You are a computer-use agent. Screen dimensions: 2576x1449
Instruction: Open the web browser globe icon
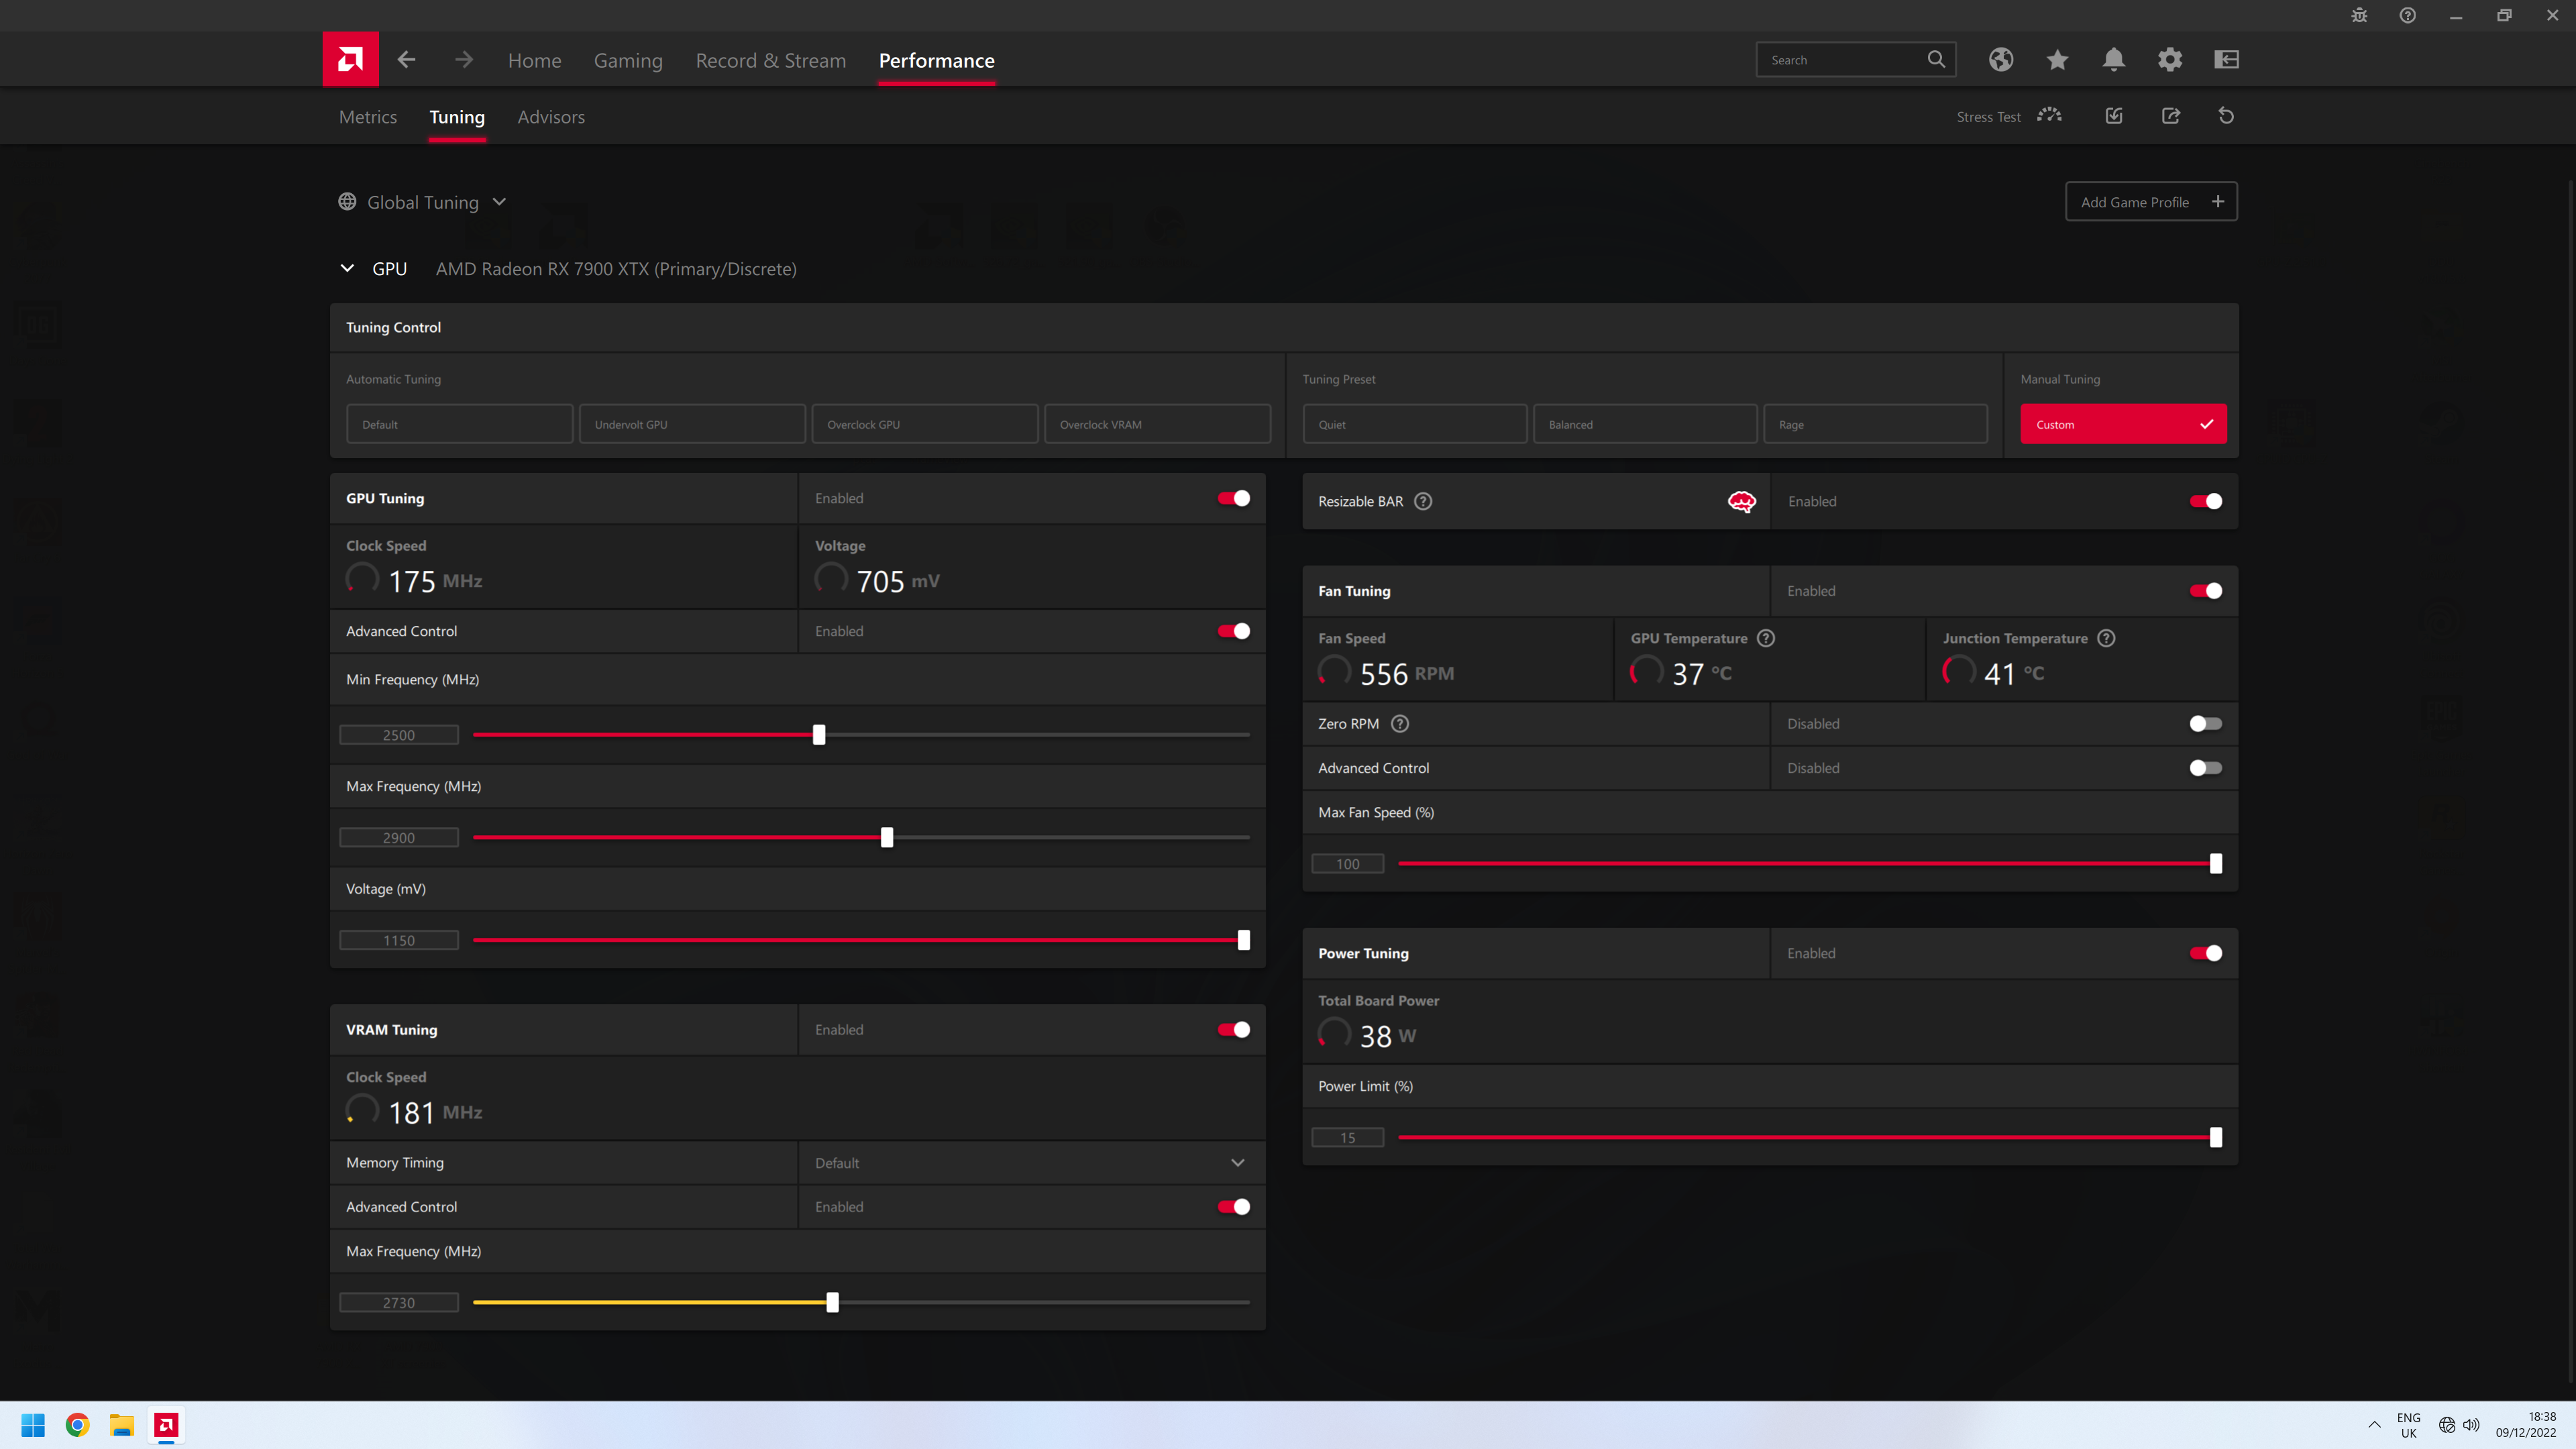(2000, 59)
